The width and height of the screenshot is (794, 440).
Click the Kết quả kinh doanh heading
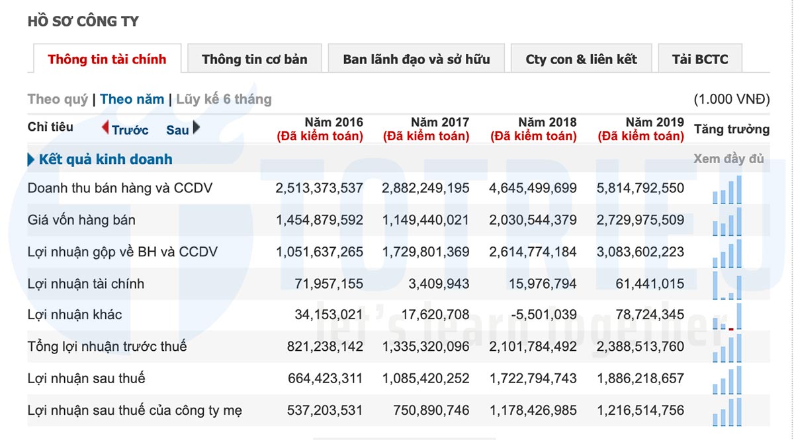point(106,159)
